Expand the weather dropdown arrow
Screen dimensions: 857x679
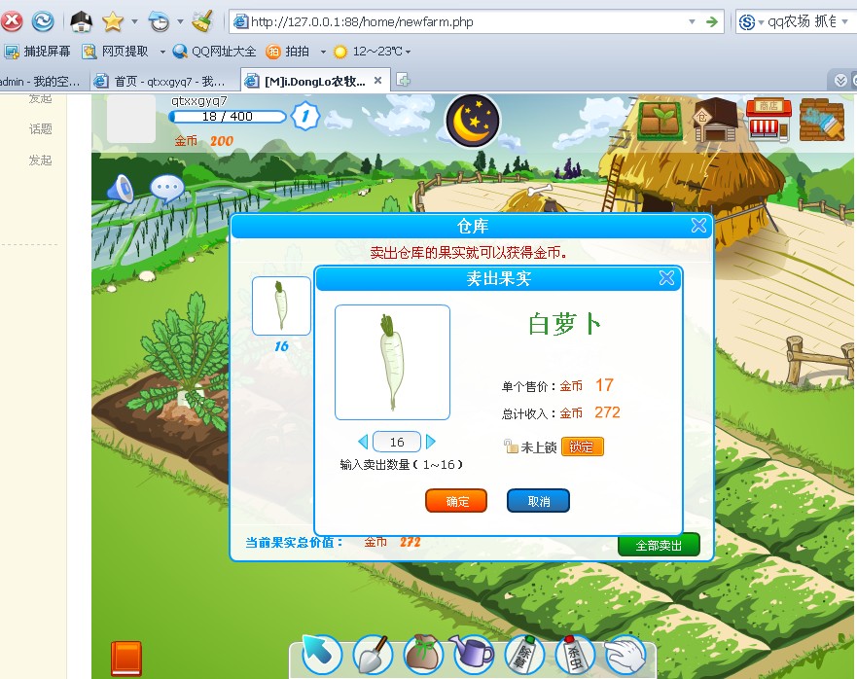click(x=408, y=52)
